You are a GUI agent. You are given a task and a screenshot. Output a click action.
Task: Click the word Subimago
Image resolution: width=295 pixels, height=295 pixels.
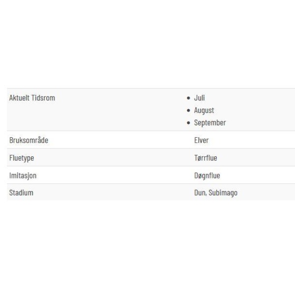coord(223,193)
